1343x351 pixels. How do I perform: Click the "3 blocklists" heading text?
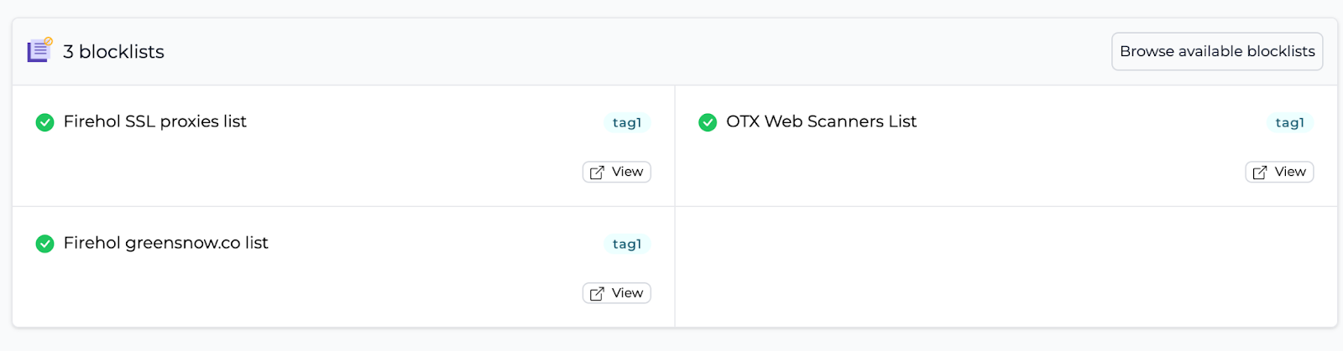coord(113,51)
